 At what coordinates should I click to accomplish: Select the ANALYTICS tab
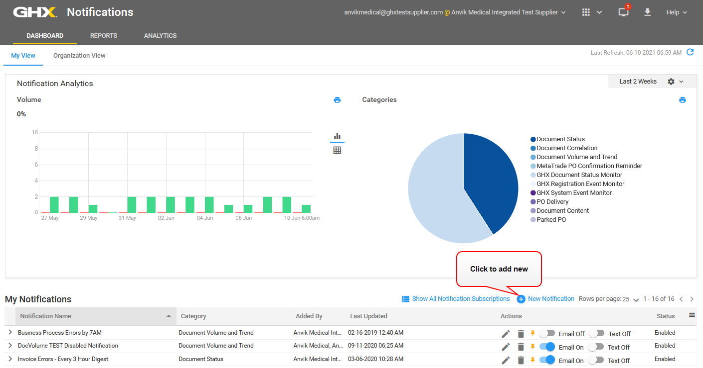pyautogui.click(x=161, y=36)
